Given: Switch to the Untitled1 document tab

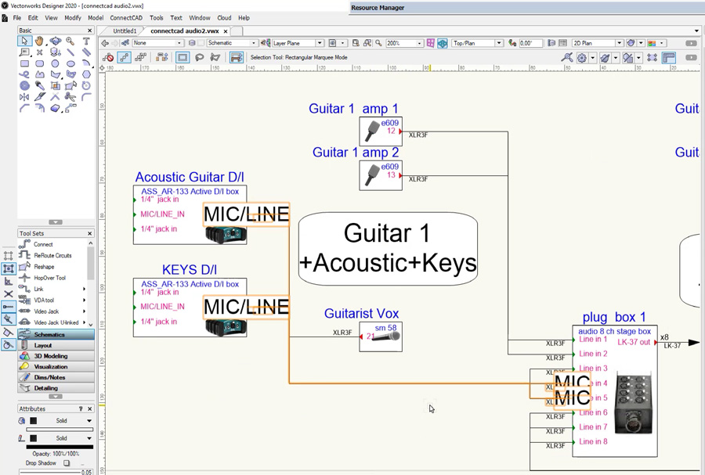Looking at the screenshot, I should click(x=125, y=31).
